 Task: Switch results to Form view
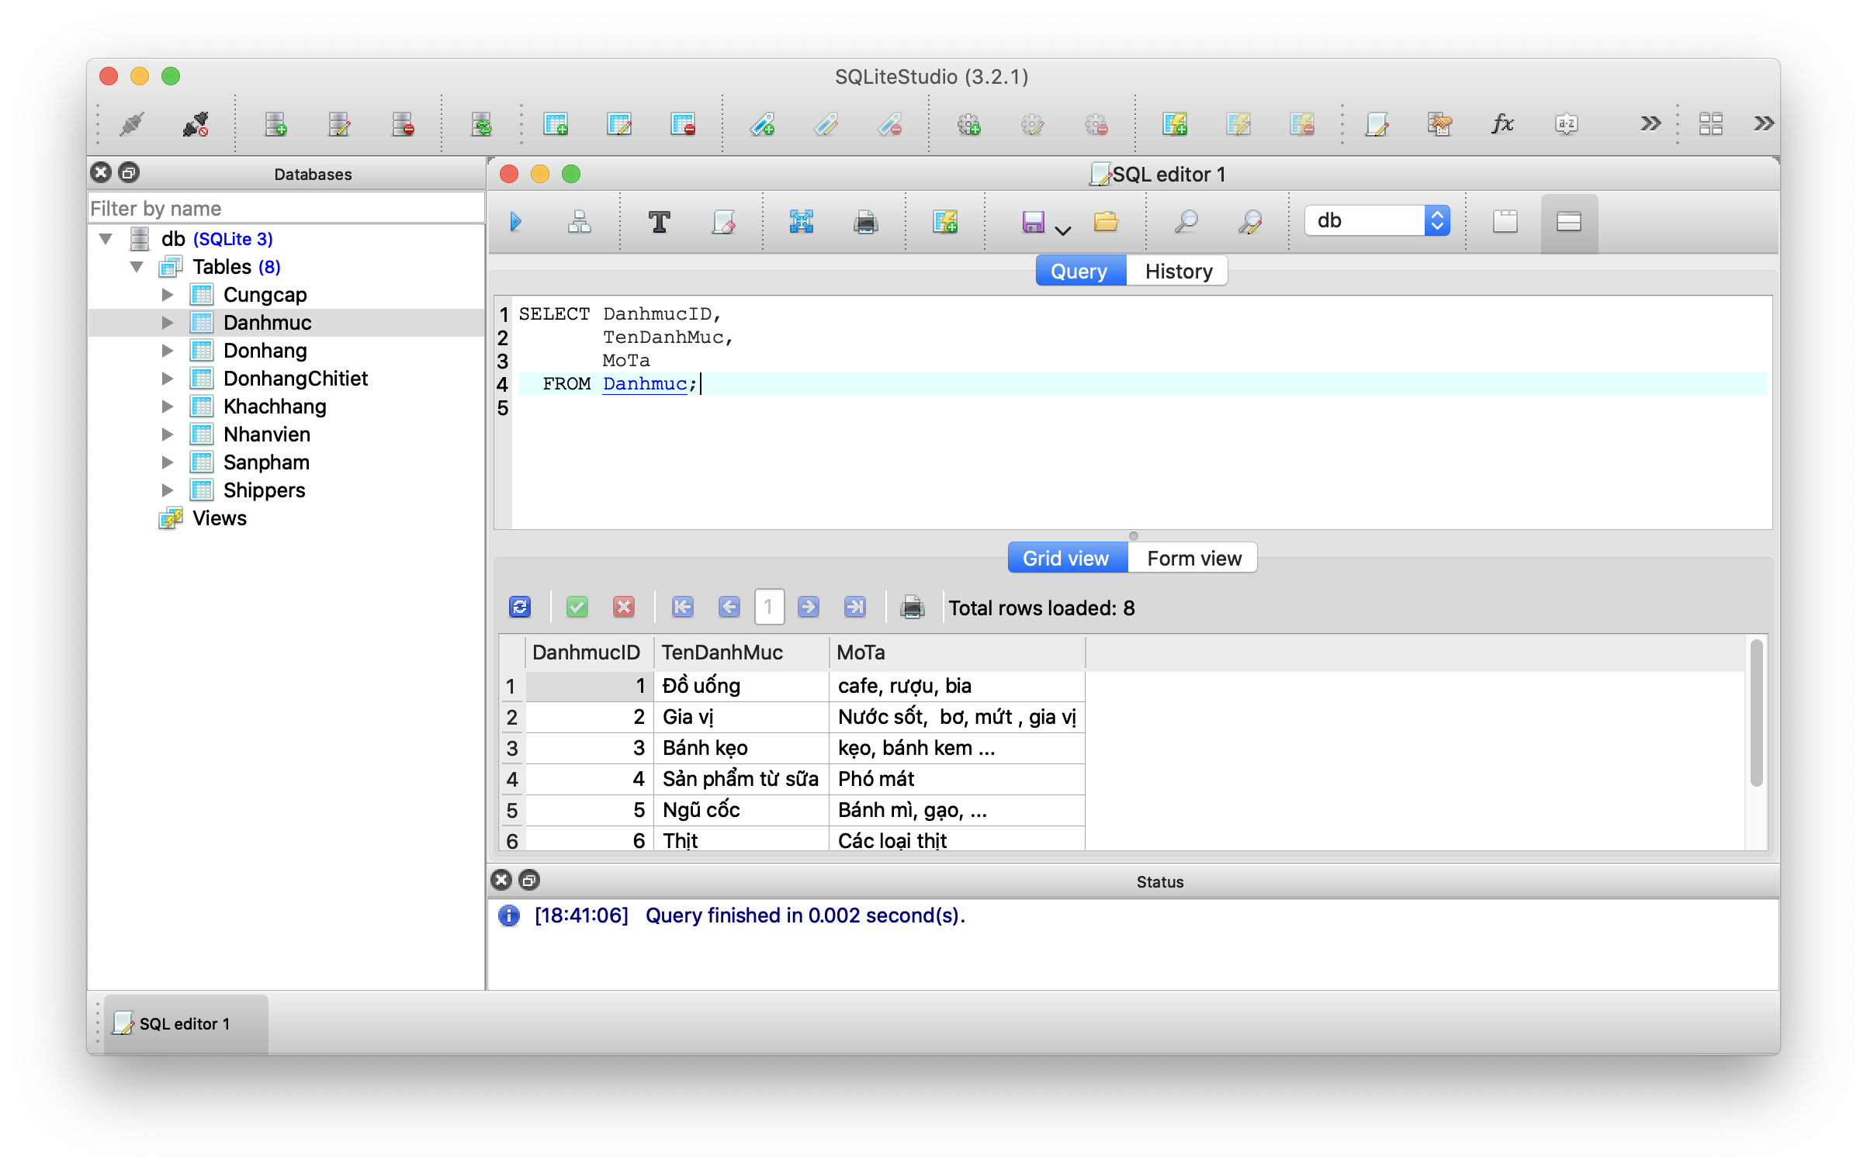click(1193, 559)
